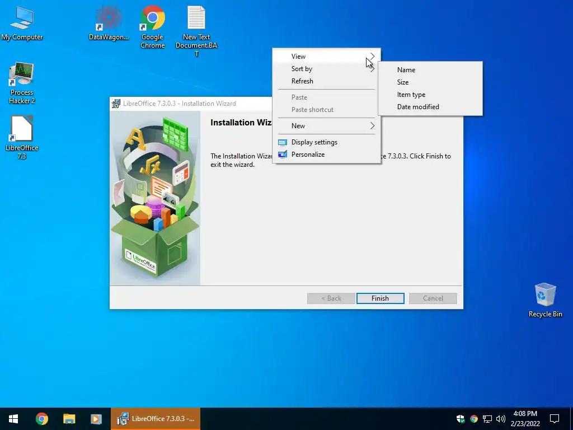Viewport: 573px width, 430px height.
Task: Select the Recycle Bin icon
Action: 545,300
